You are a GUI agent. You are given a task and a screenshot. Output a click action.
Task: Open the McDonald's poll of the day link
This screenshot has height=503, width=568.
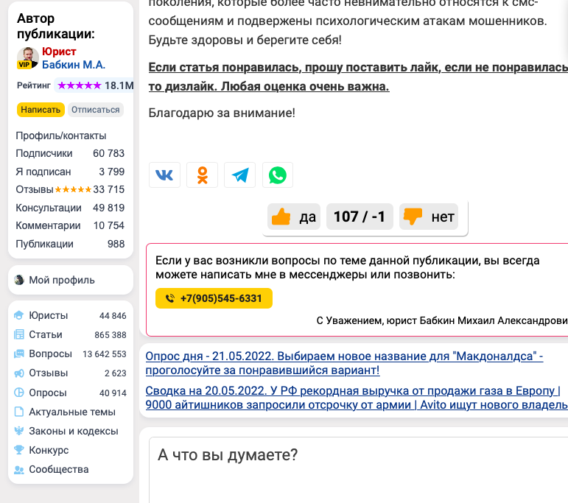click(344, 363)
